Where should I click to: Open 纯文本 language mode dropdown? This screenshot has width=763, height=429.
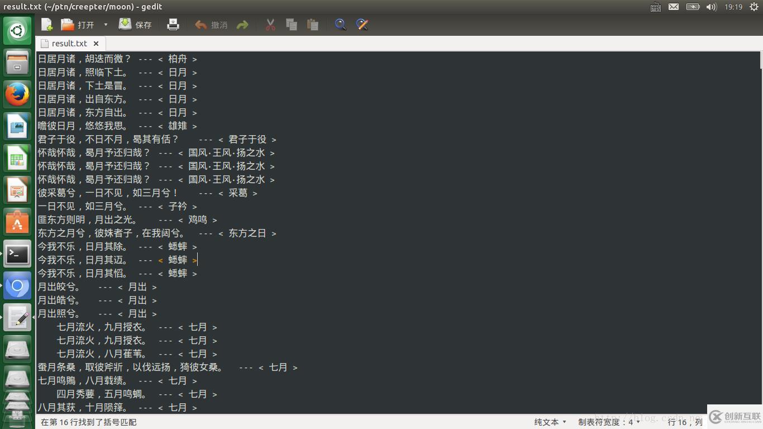(550, 422)
